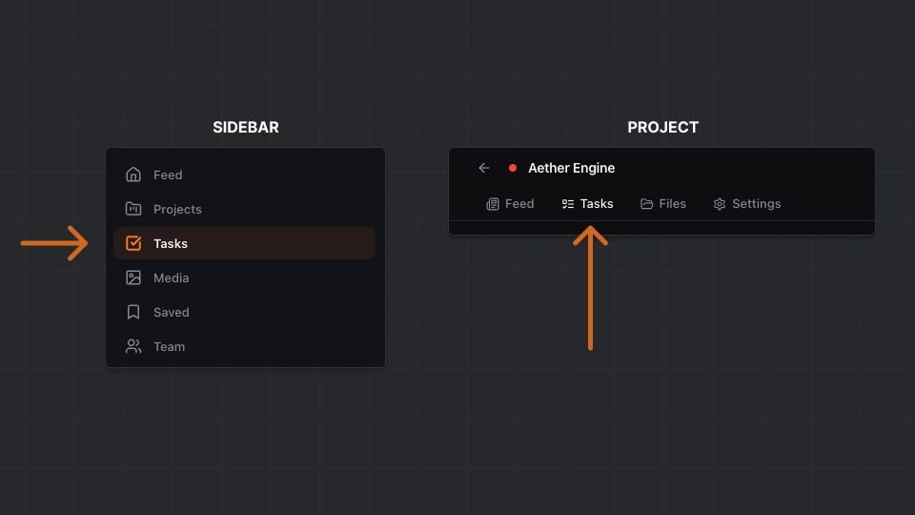Click the PROJECT heading text
The width and height of the screenshot is (915, 515).
pyautogui.click(x=663, y=127)
